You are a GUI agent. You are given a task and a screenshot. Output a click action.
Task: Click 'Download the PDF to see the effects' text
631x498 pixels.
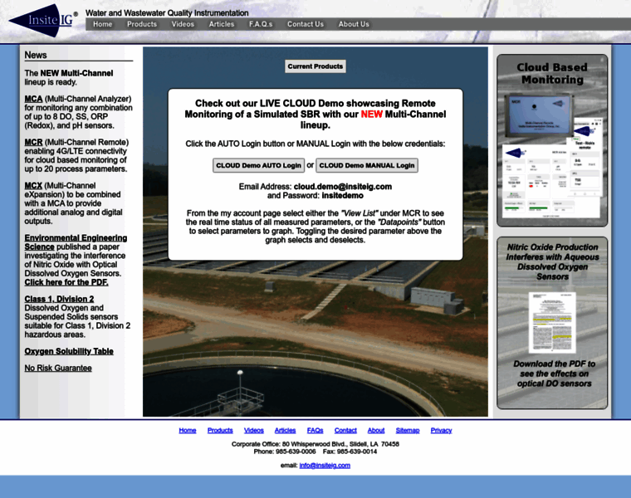click(x=554, y=373)
